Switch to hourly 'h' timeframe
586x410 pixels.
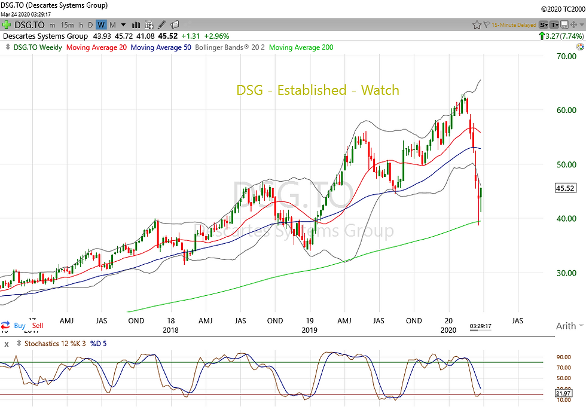(81, 25)
